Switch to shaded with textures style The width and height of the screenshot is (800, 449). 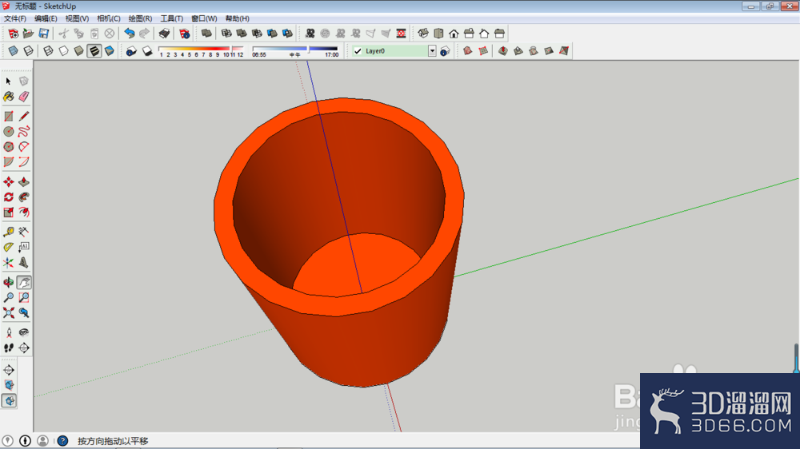94,51
